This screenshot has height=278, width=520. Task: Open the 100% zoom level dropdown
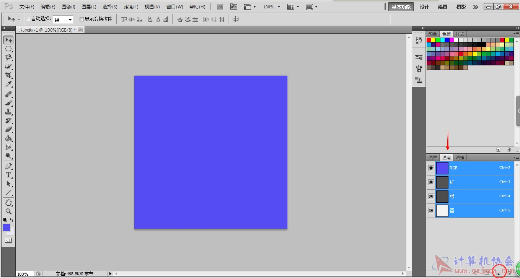(x=272, y=7)
